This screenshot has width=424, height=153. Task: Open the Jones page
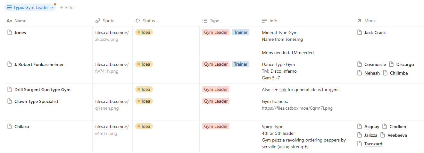pos(20,33)
